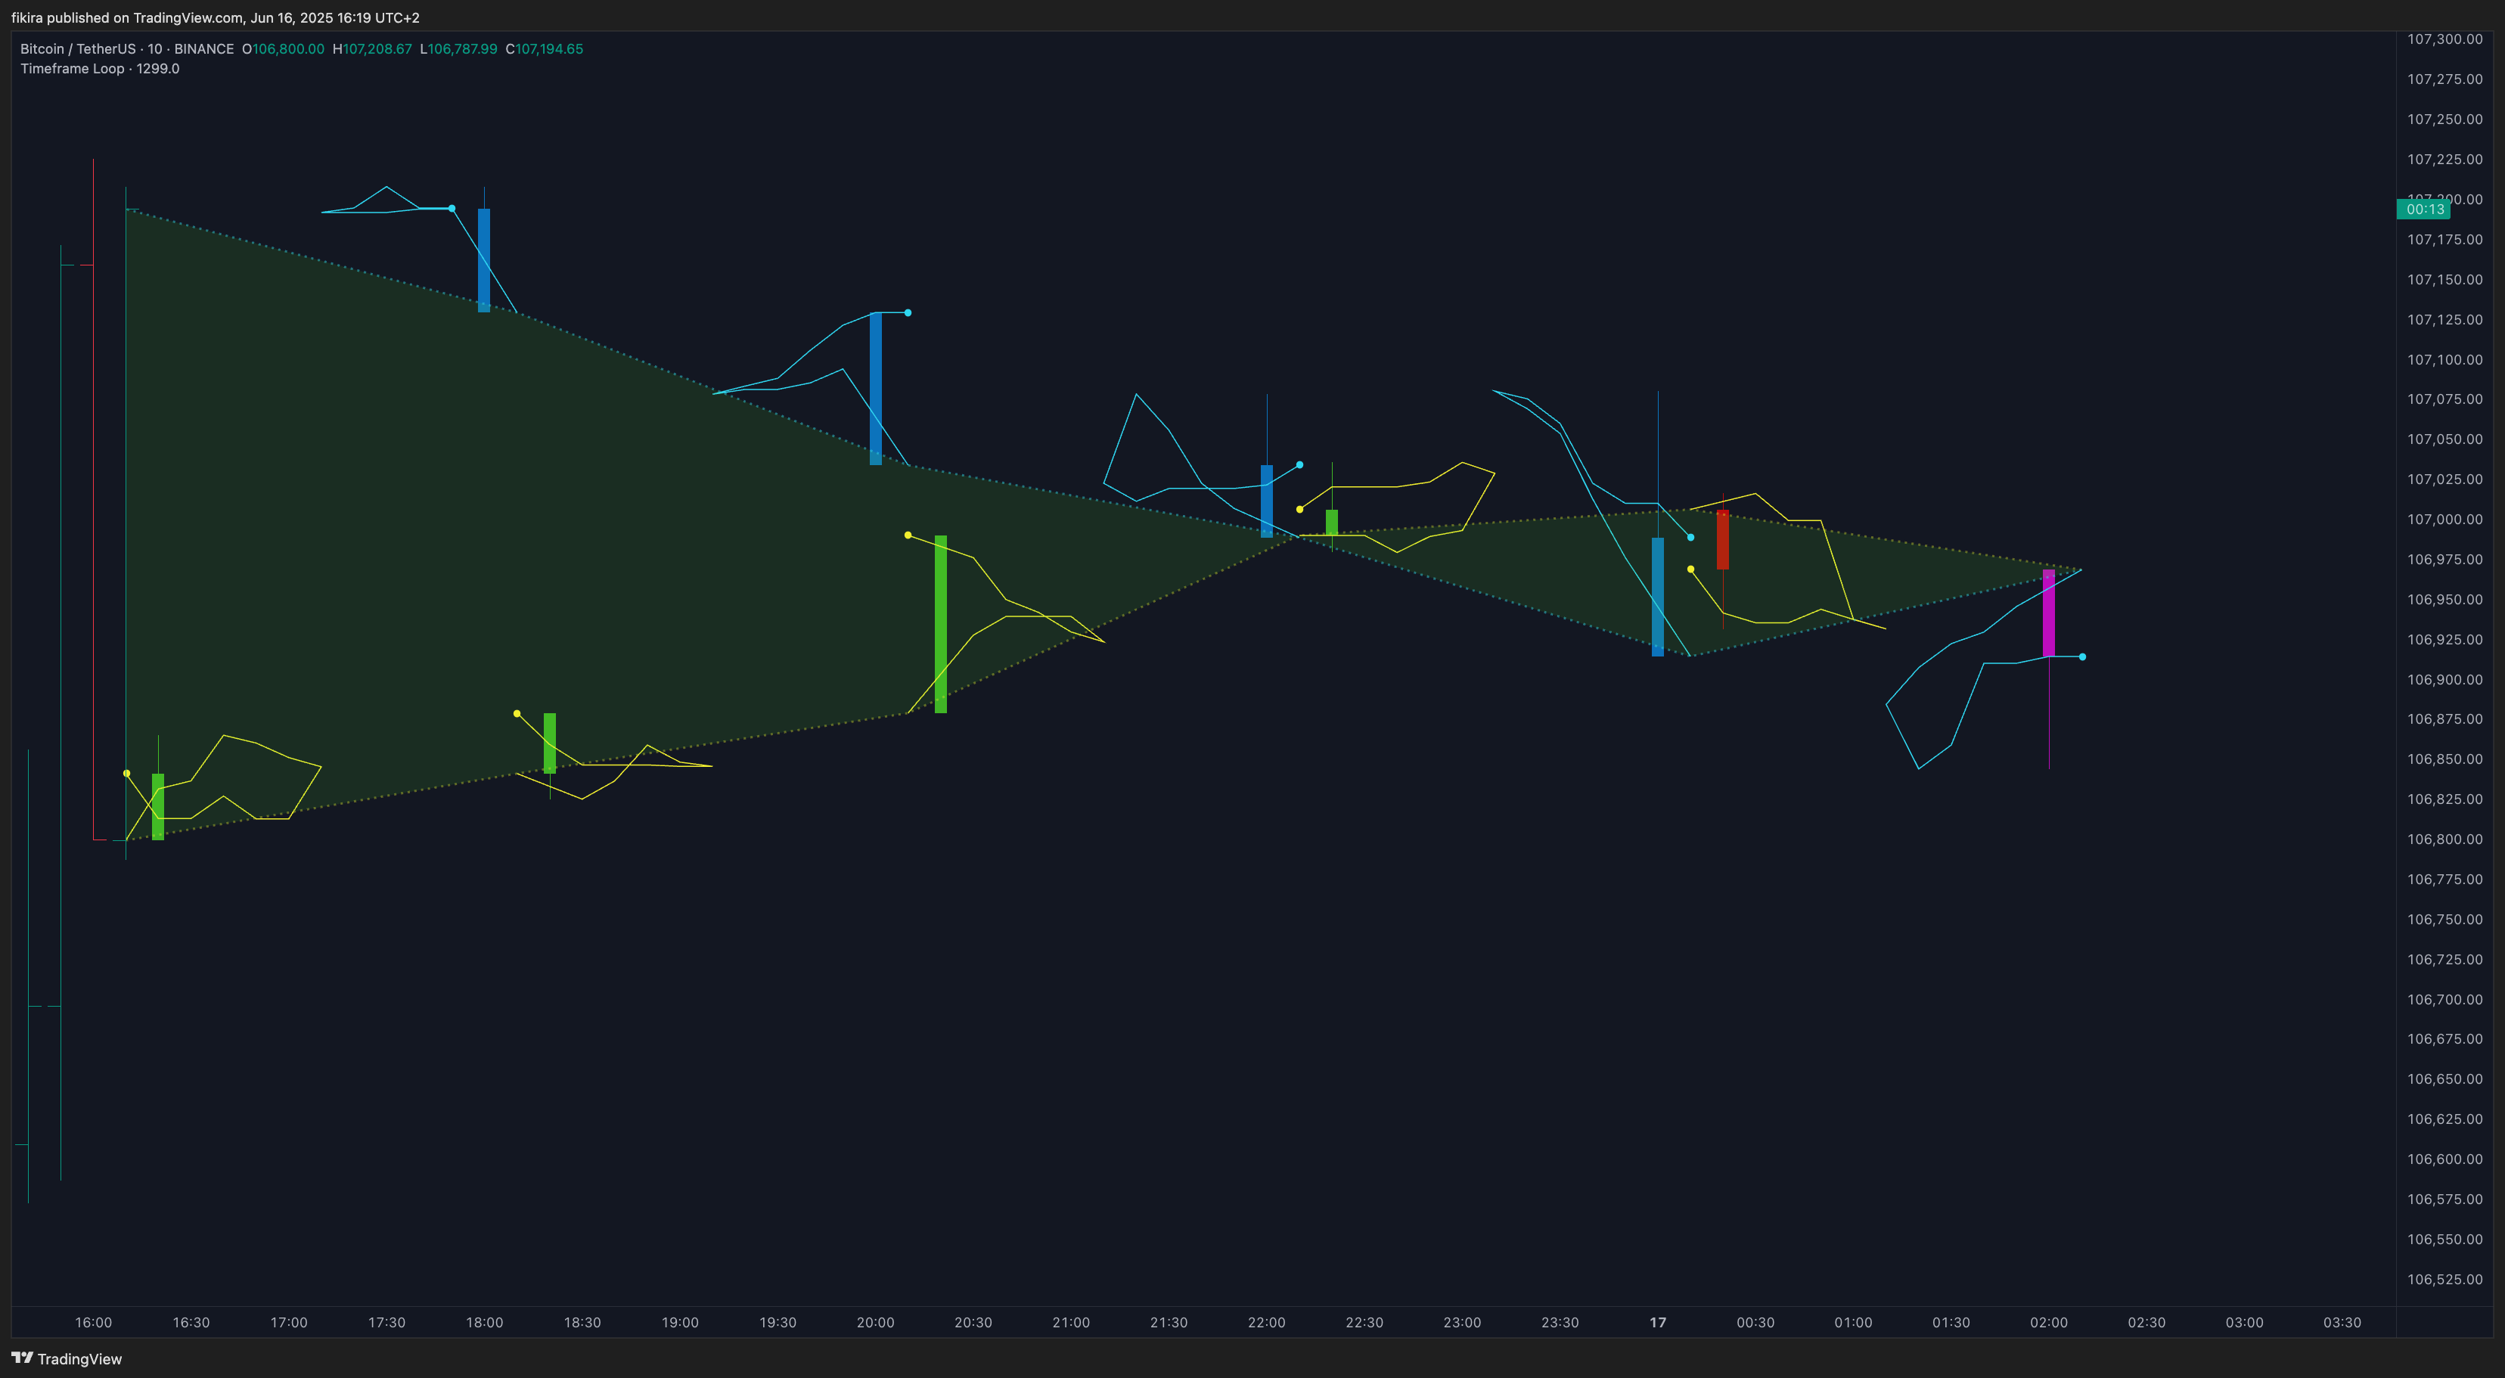Select the low value L106,787.99
Image resolution: width=2505 pixels, height=1378 pixels.
click(x=459, y=48)
